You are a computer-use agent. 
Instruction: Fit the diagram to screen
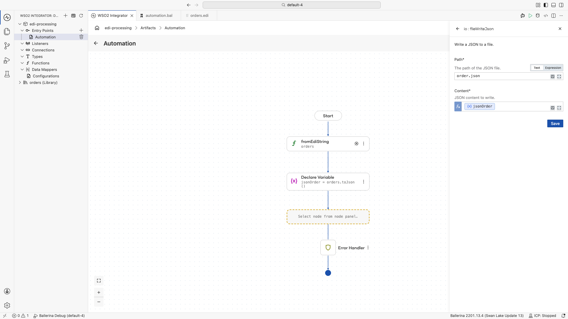point(99,281)
